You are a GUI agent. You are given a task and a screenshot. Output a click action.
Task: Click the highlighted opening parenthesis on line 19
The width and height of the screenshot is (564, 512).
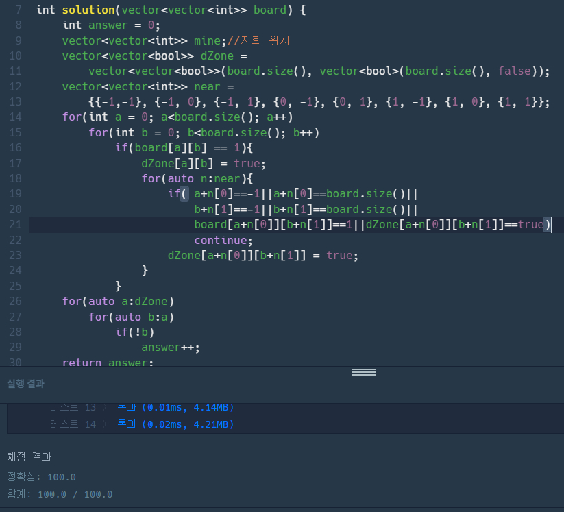click(184, 194)
